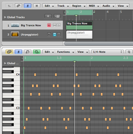The image size is (133, 134).
Task: Open the Track menu
Action: [62, 6]
